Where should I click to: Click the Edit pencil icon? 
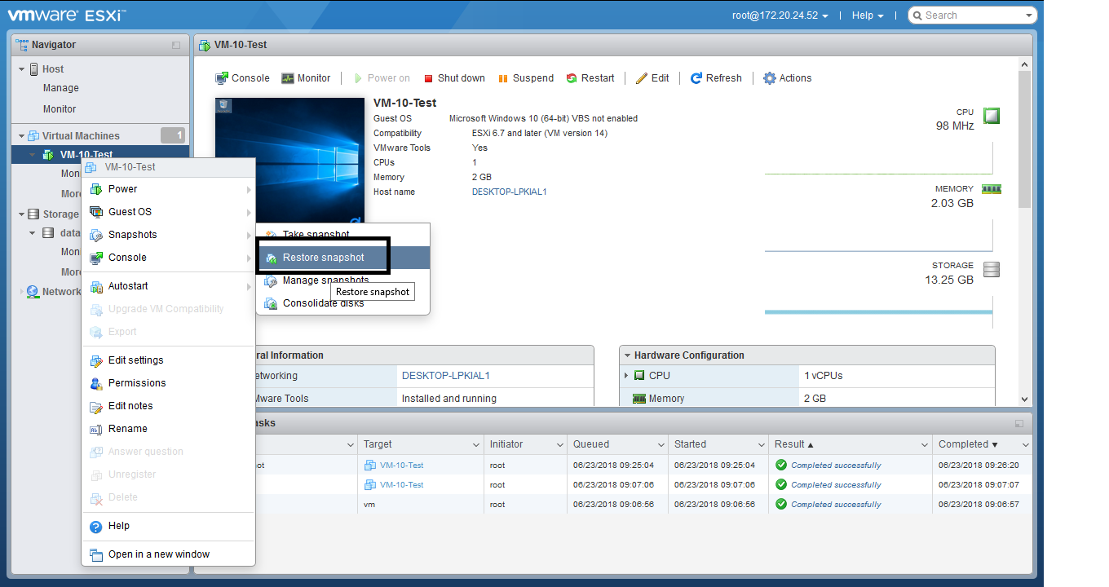[x=642, y=78]
